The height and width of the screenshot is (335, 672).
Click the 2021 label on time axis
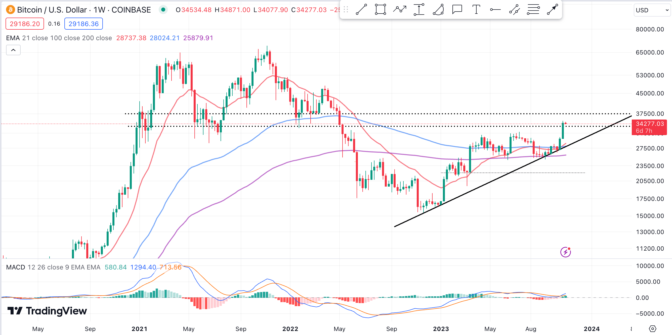pos(139,329)
